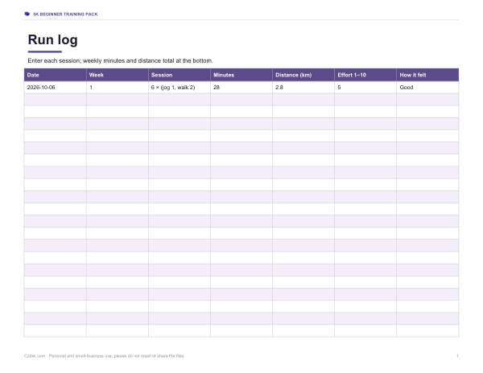Viewport: 483px width, 373px height.
Task: Select the session cell '6 × (jog 1, walk 2)'
Action: [180, 88]
